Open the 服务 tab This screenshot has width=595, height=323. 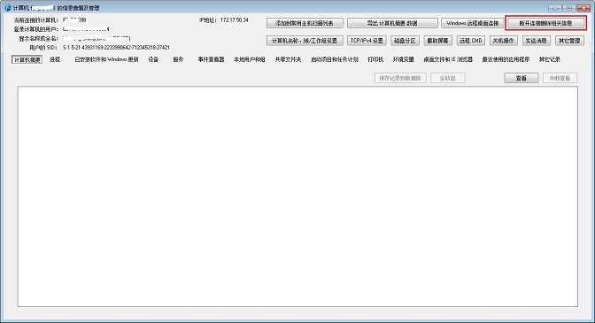tap(178, 59)
